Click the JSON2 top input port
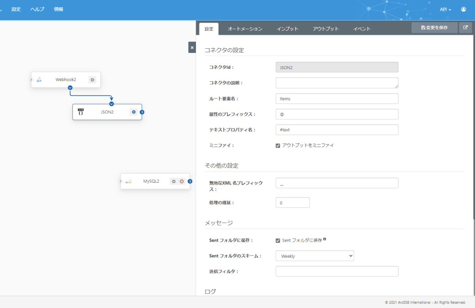The image size is (475, 308). (112, 104)
